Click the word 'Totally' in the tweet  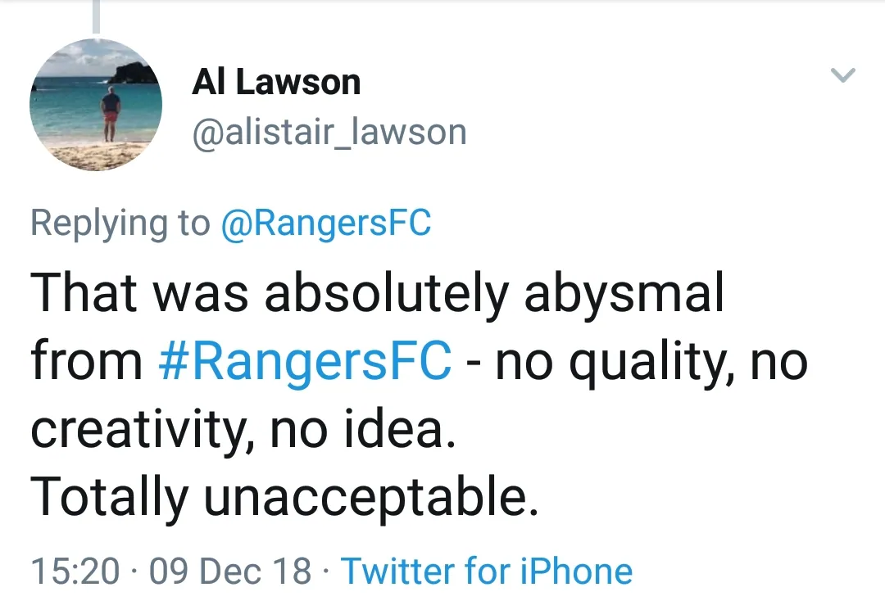(x=110, y=497)
